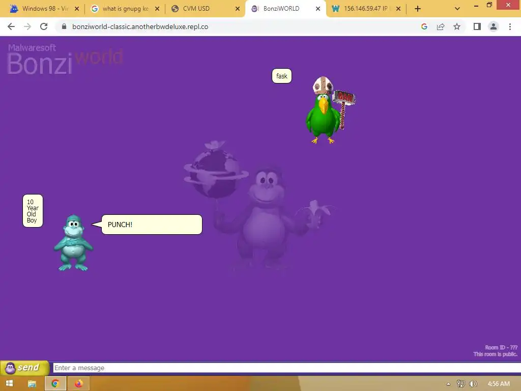This screenshot has height=391, width=521.
Task: Bookmark this page with the star
Action: [457, 26]
